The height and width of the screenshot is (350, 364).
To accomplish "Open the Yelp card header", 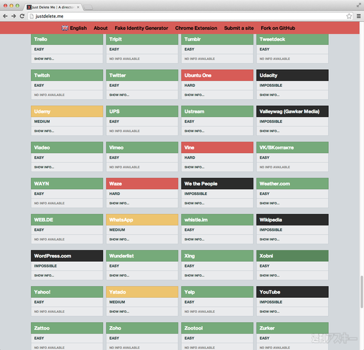I will (x=217, y=292).
